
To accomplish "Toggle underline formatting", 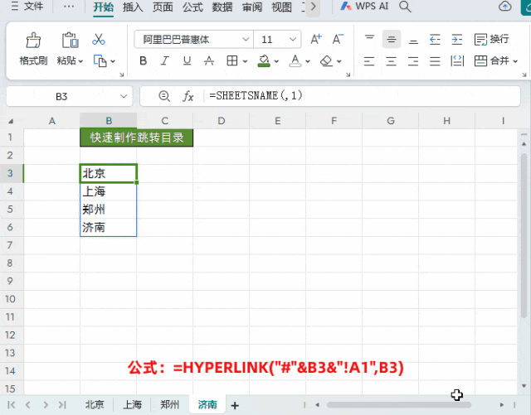I will 187,61.
